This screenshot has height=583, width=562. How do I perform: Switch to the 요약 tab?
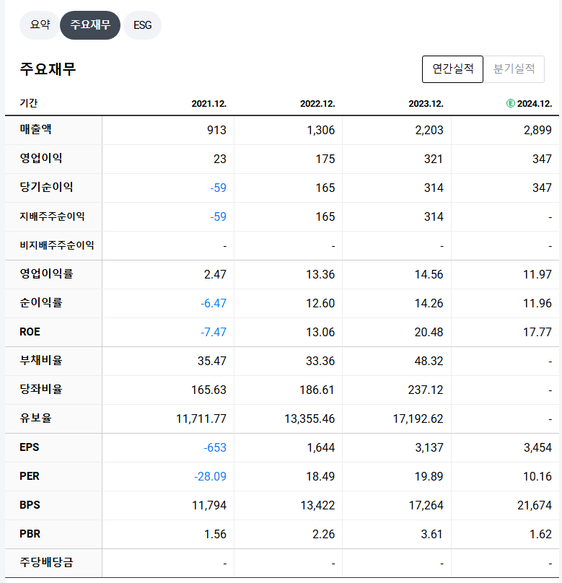click(40, 25)
